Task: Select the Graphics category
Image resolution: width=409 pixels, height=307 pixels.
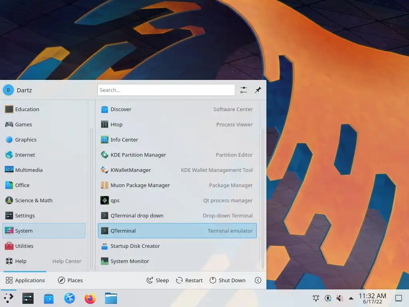Action: click(44, 140)
